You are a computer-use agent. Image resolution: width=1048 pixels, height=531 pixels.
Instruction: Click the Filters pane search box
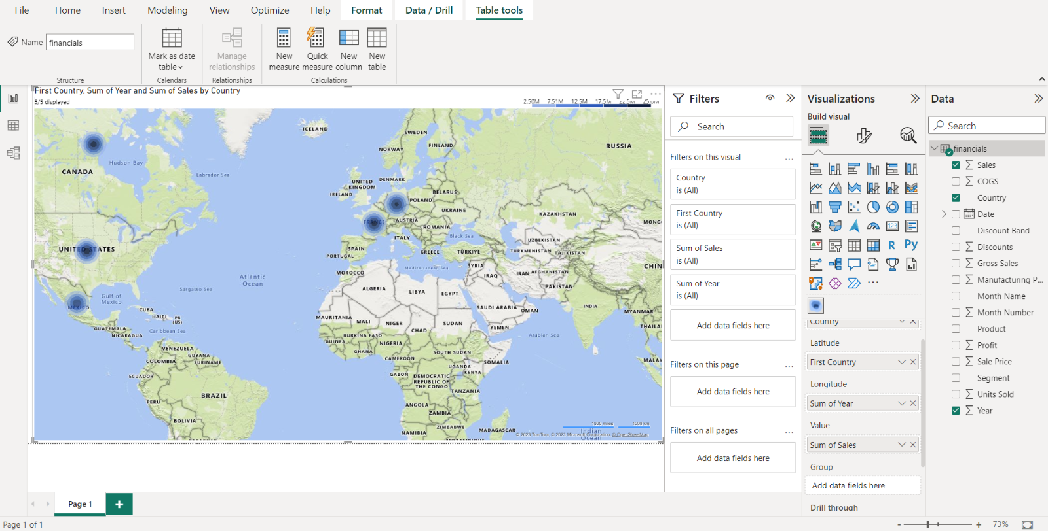click(732, 127)
